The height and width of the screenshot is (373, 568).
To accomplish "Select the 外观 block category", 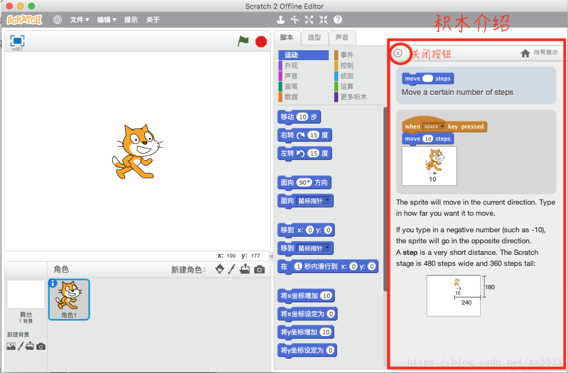I will click(303, 66).
